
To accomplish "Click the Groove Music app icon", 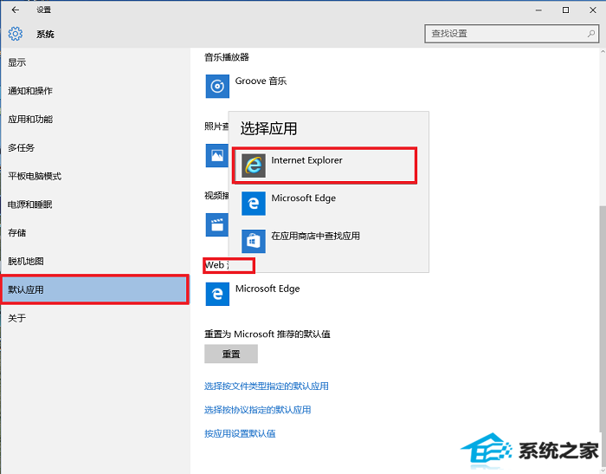I will tap(217, 86).
